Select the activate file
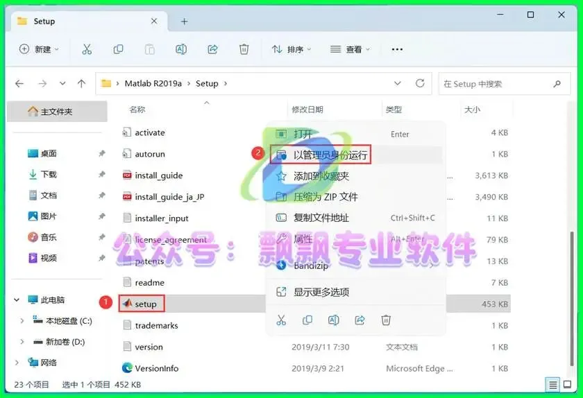583x398 pixels. tap(144, 132)
